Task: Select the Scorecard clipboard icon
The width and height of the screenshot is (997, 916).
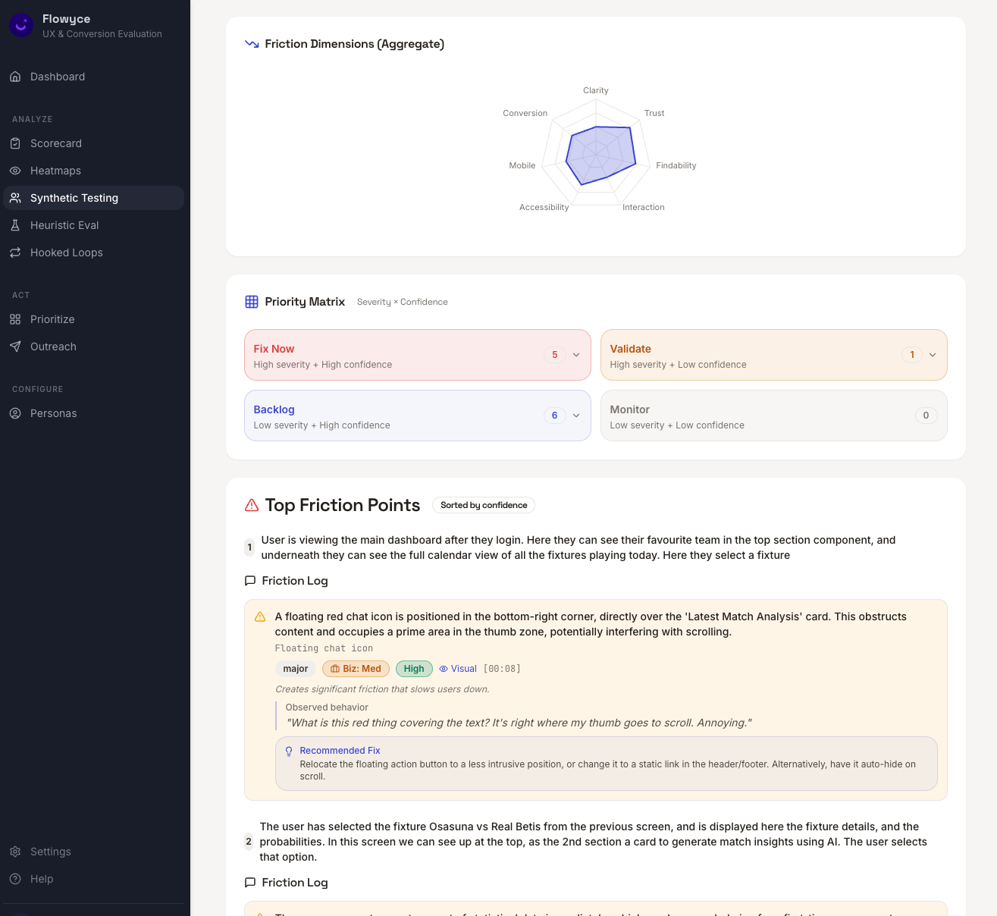Action: [15, 143]
